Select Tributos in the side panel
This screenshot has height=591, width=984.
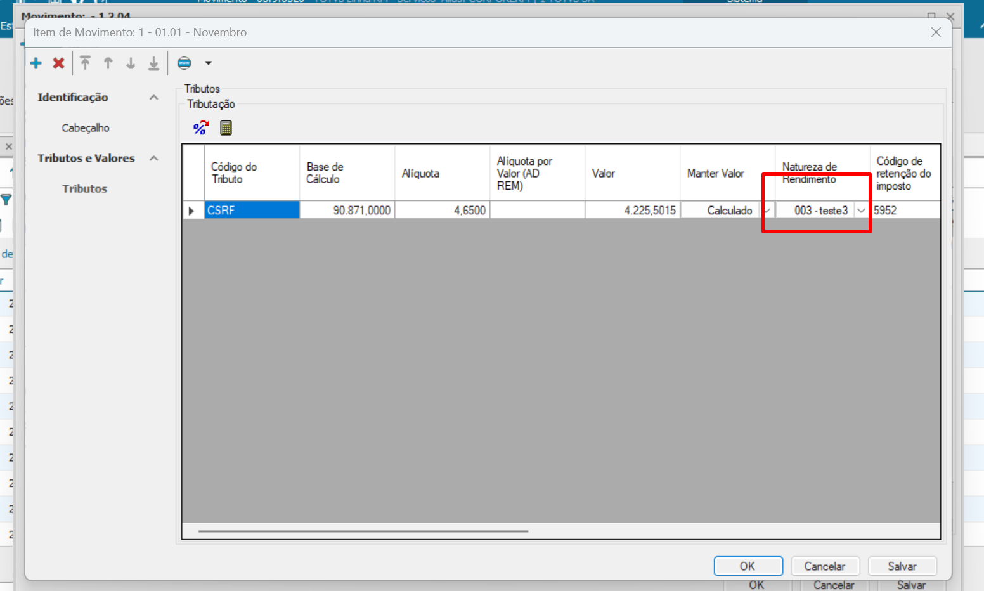pyautogui.click(x=85, y=188)
